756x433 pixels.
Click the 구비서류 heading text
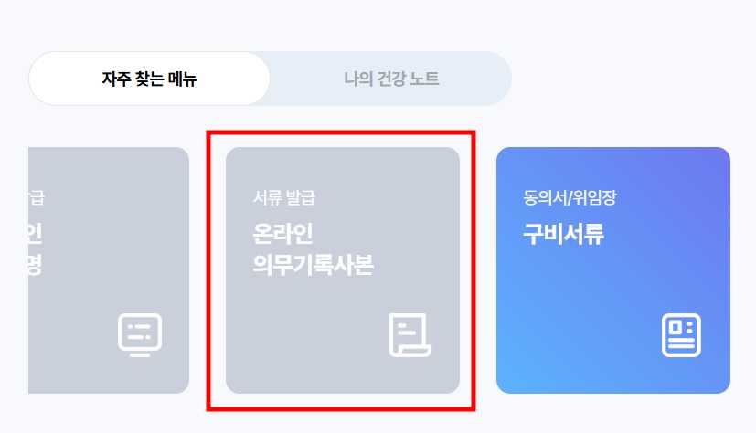coord(564,234)
